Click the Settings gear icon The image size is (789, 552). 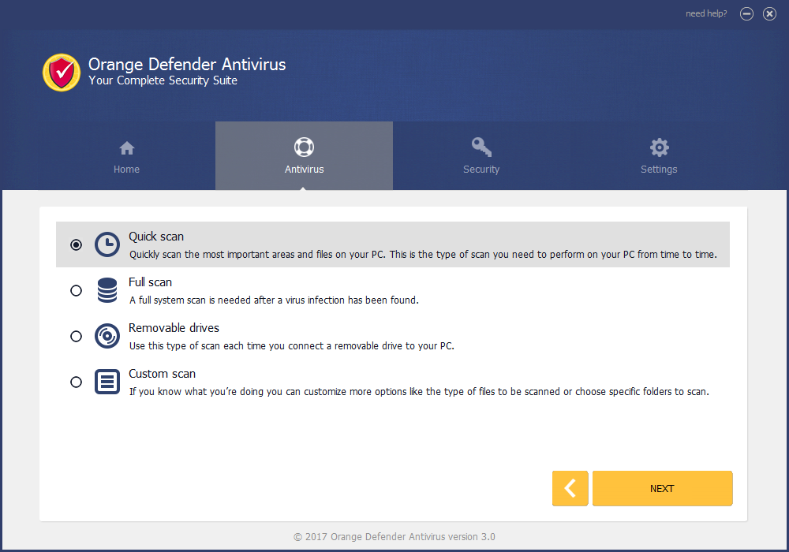coord(659,147)
